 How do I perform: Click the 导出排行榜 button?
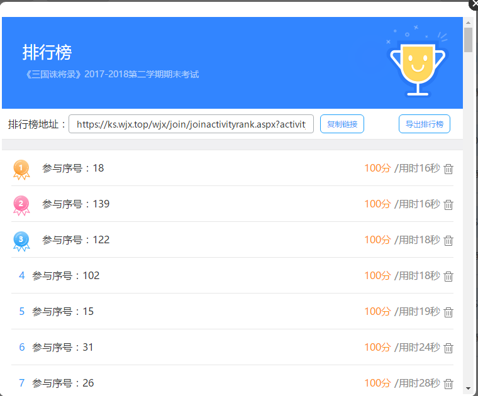[x=425, y=124]
